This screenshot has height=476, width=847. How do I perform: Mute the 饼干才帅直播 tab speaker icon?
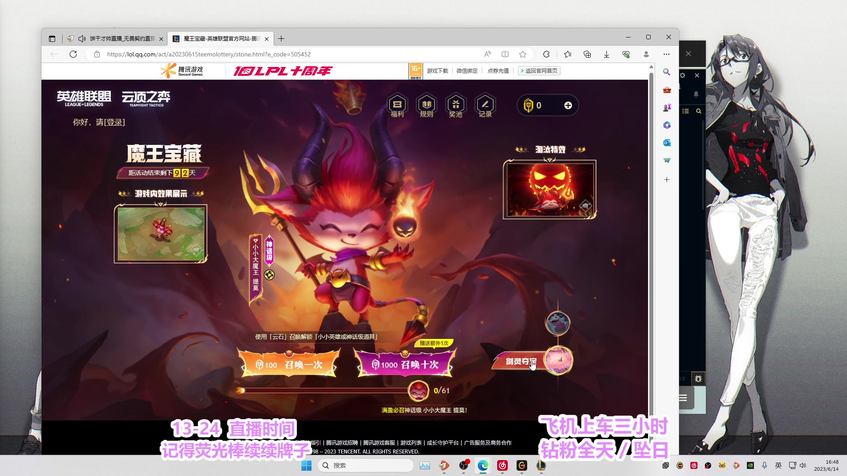coord(82,39)
